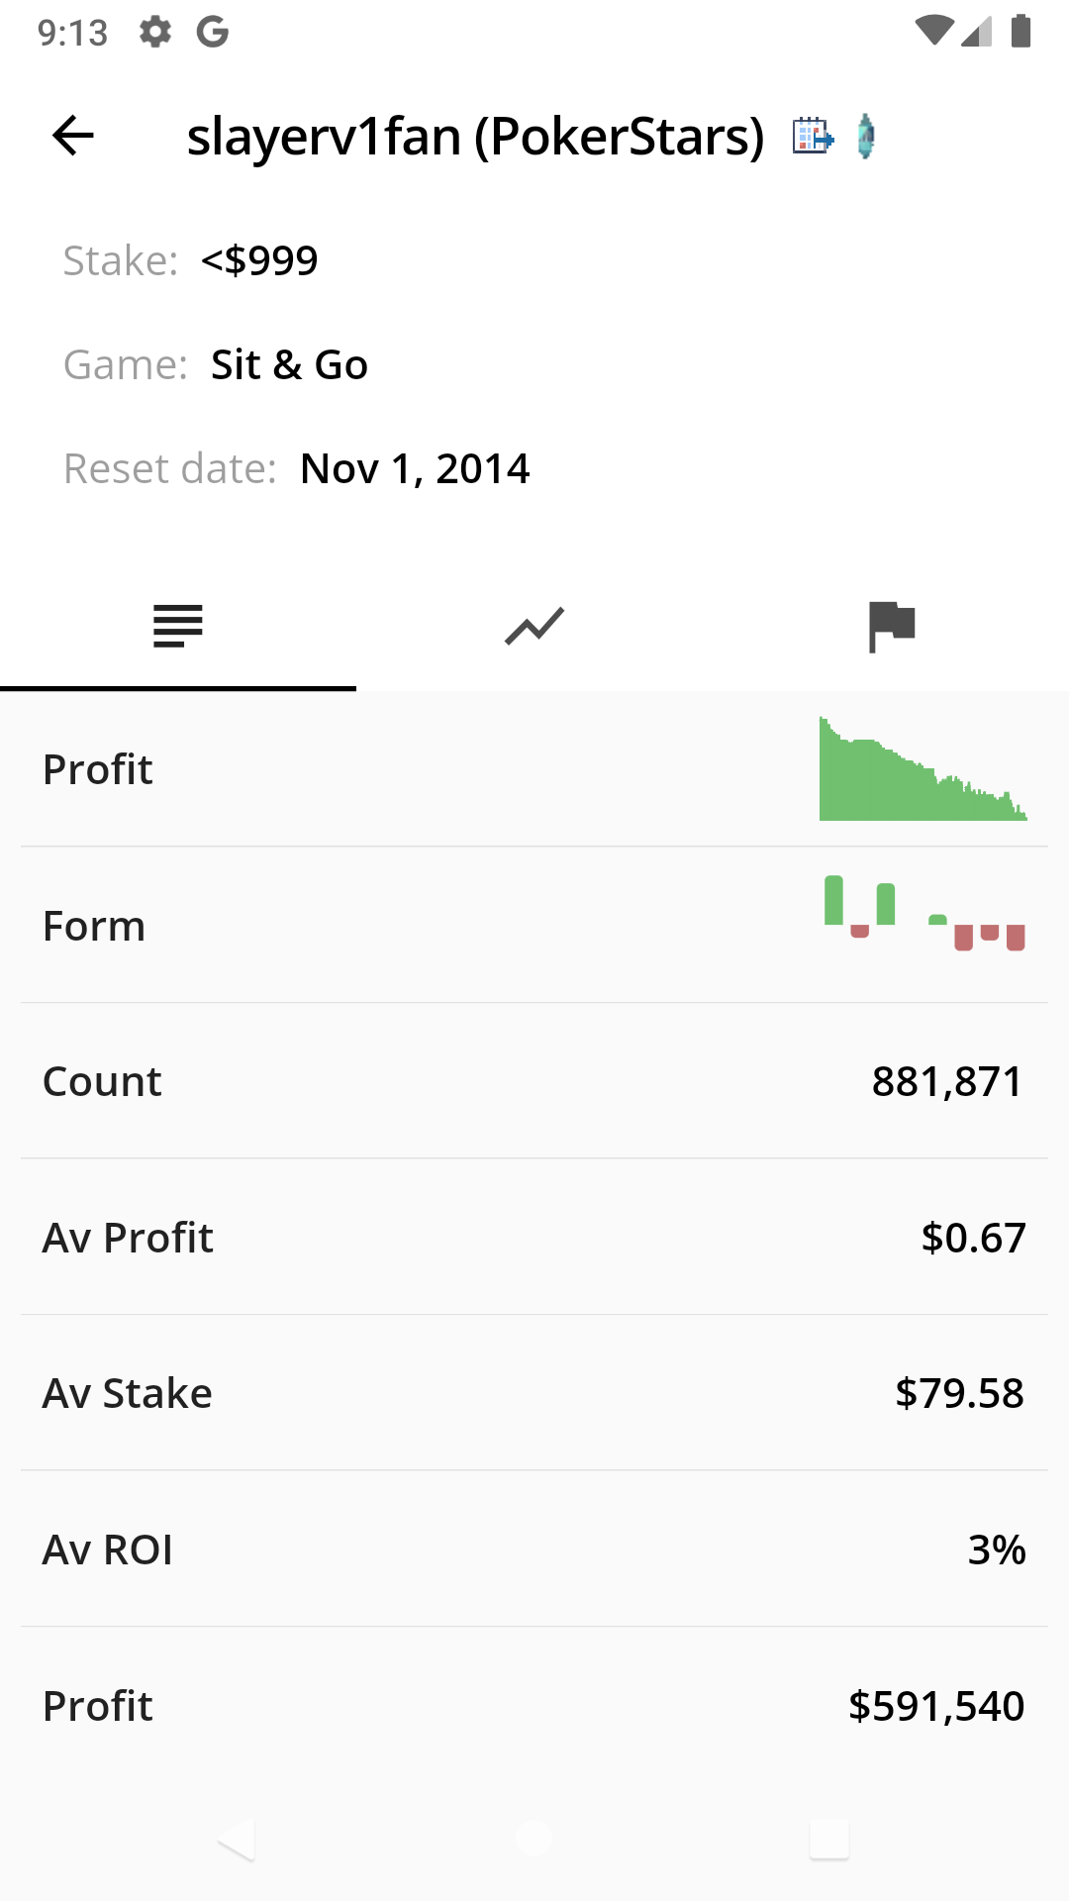This screenshot has height=1901, width=1069.
Task: Tap the Reset date Nov 1, 2014
Action: [x=415, y=468]
